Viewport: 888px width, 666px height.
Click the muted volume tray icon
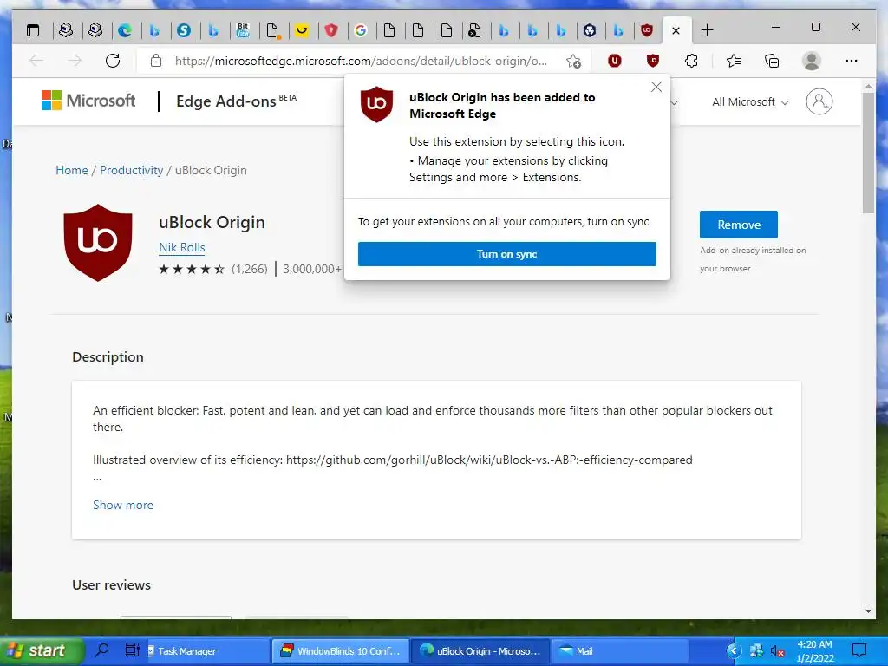coord(778,650)
